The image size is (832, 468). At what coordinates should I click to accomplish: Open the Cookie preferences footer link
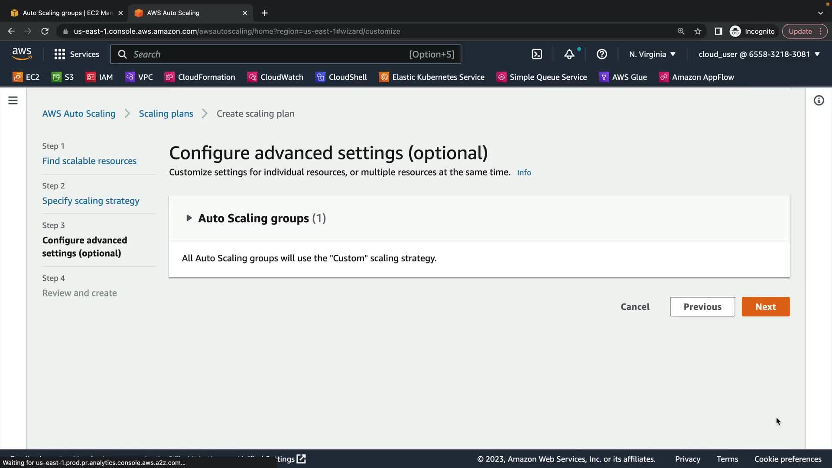pyautogui.click(x=787, y=459)
